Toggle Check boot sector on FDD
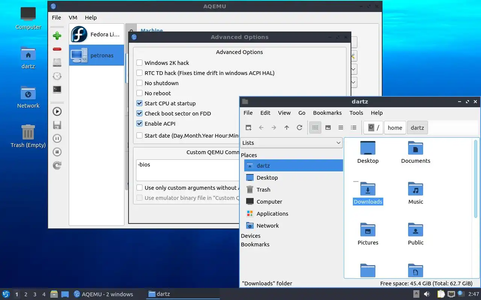Image resolution: width=481 pixels, height=300 pixels. click(139, 113)
